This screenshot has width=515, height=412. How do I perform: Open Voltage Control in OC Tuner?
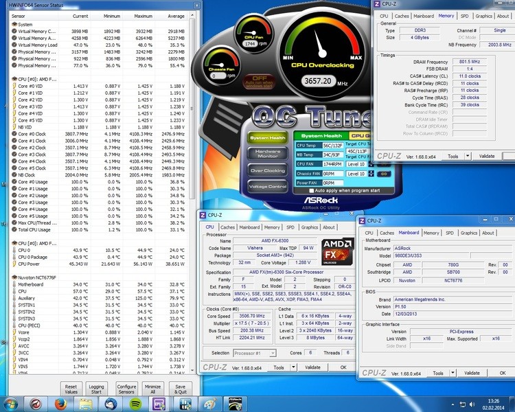point(268,186)
